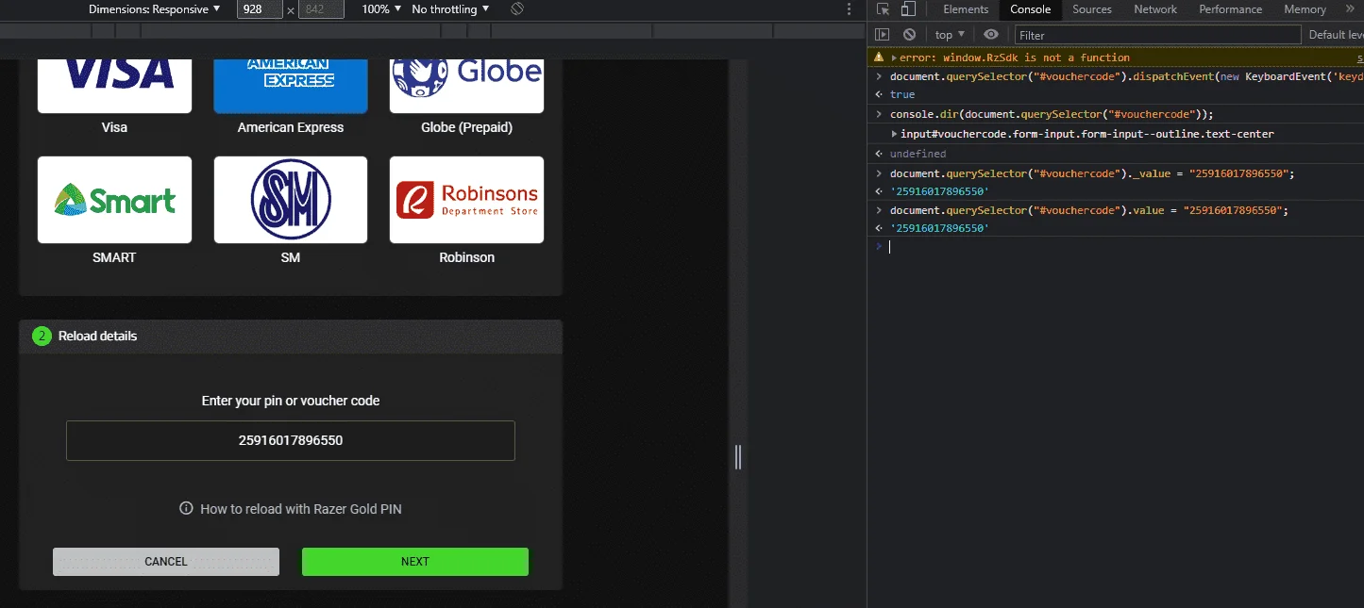Expand the window.RzSdk error message
Viewport: 1364px width, 608px height.
(894, 58)
